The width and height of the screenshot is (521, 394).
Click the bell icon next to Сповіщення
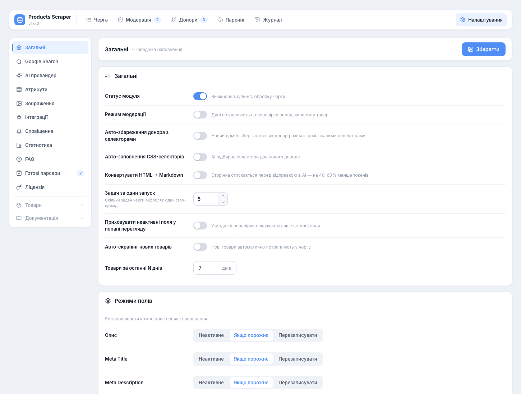click(19, 131)
